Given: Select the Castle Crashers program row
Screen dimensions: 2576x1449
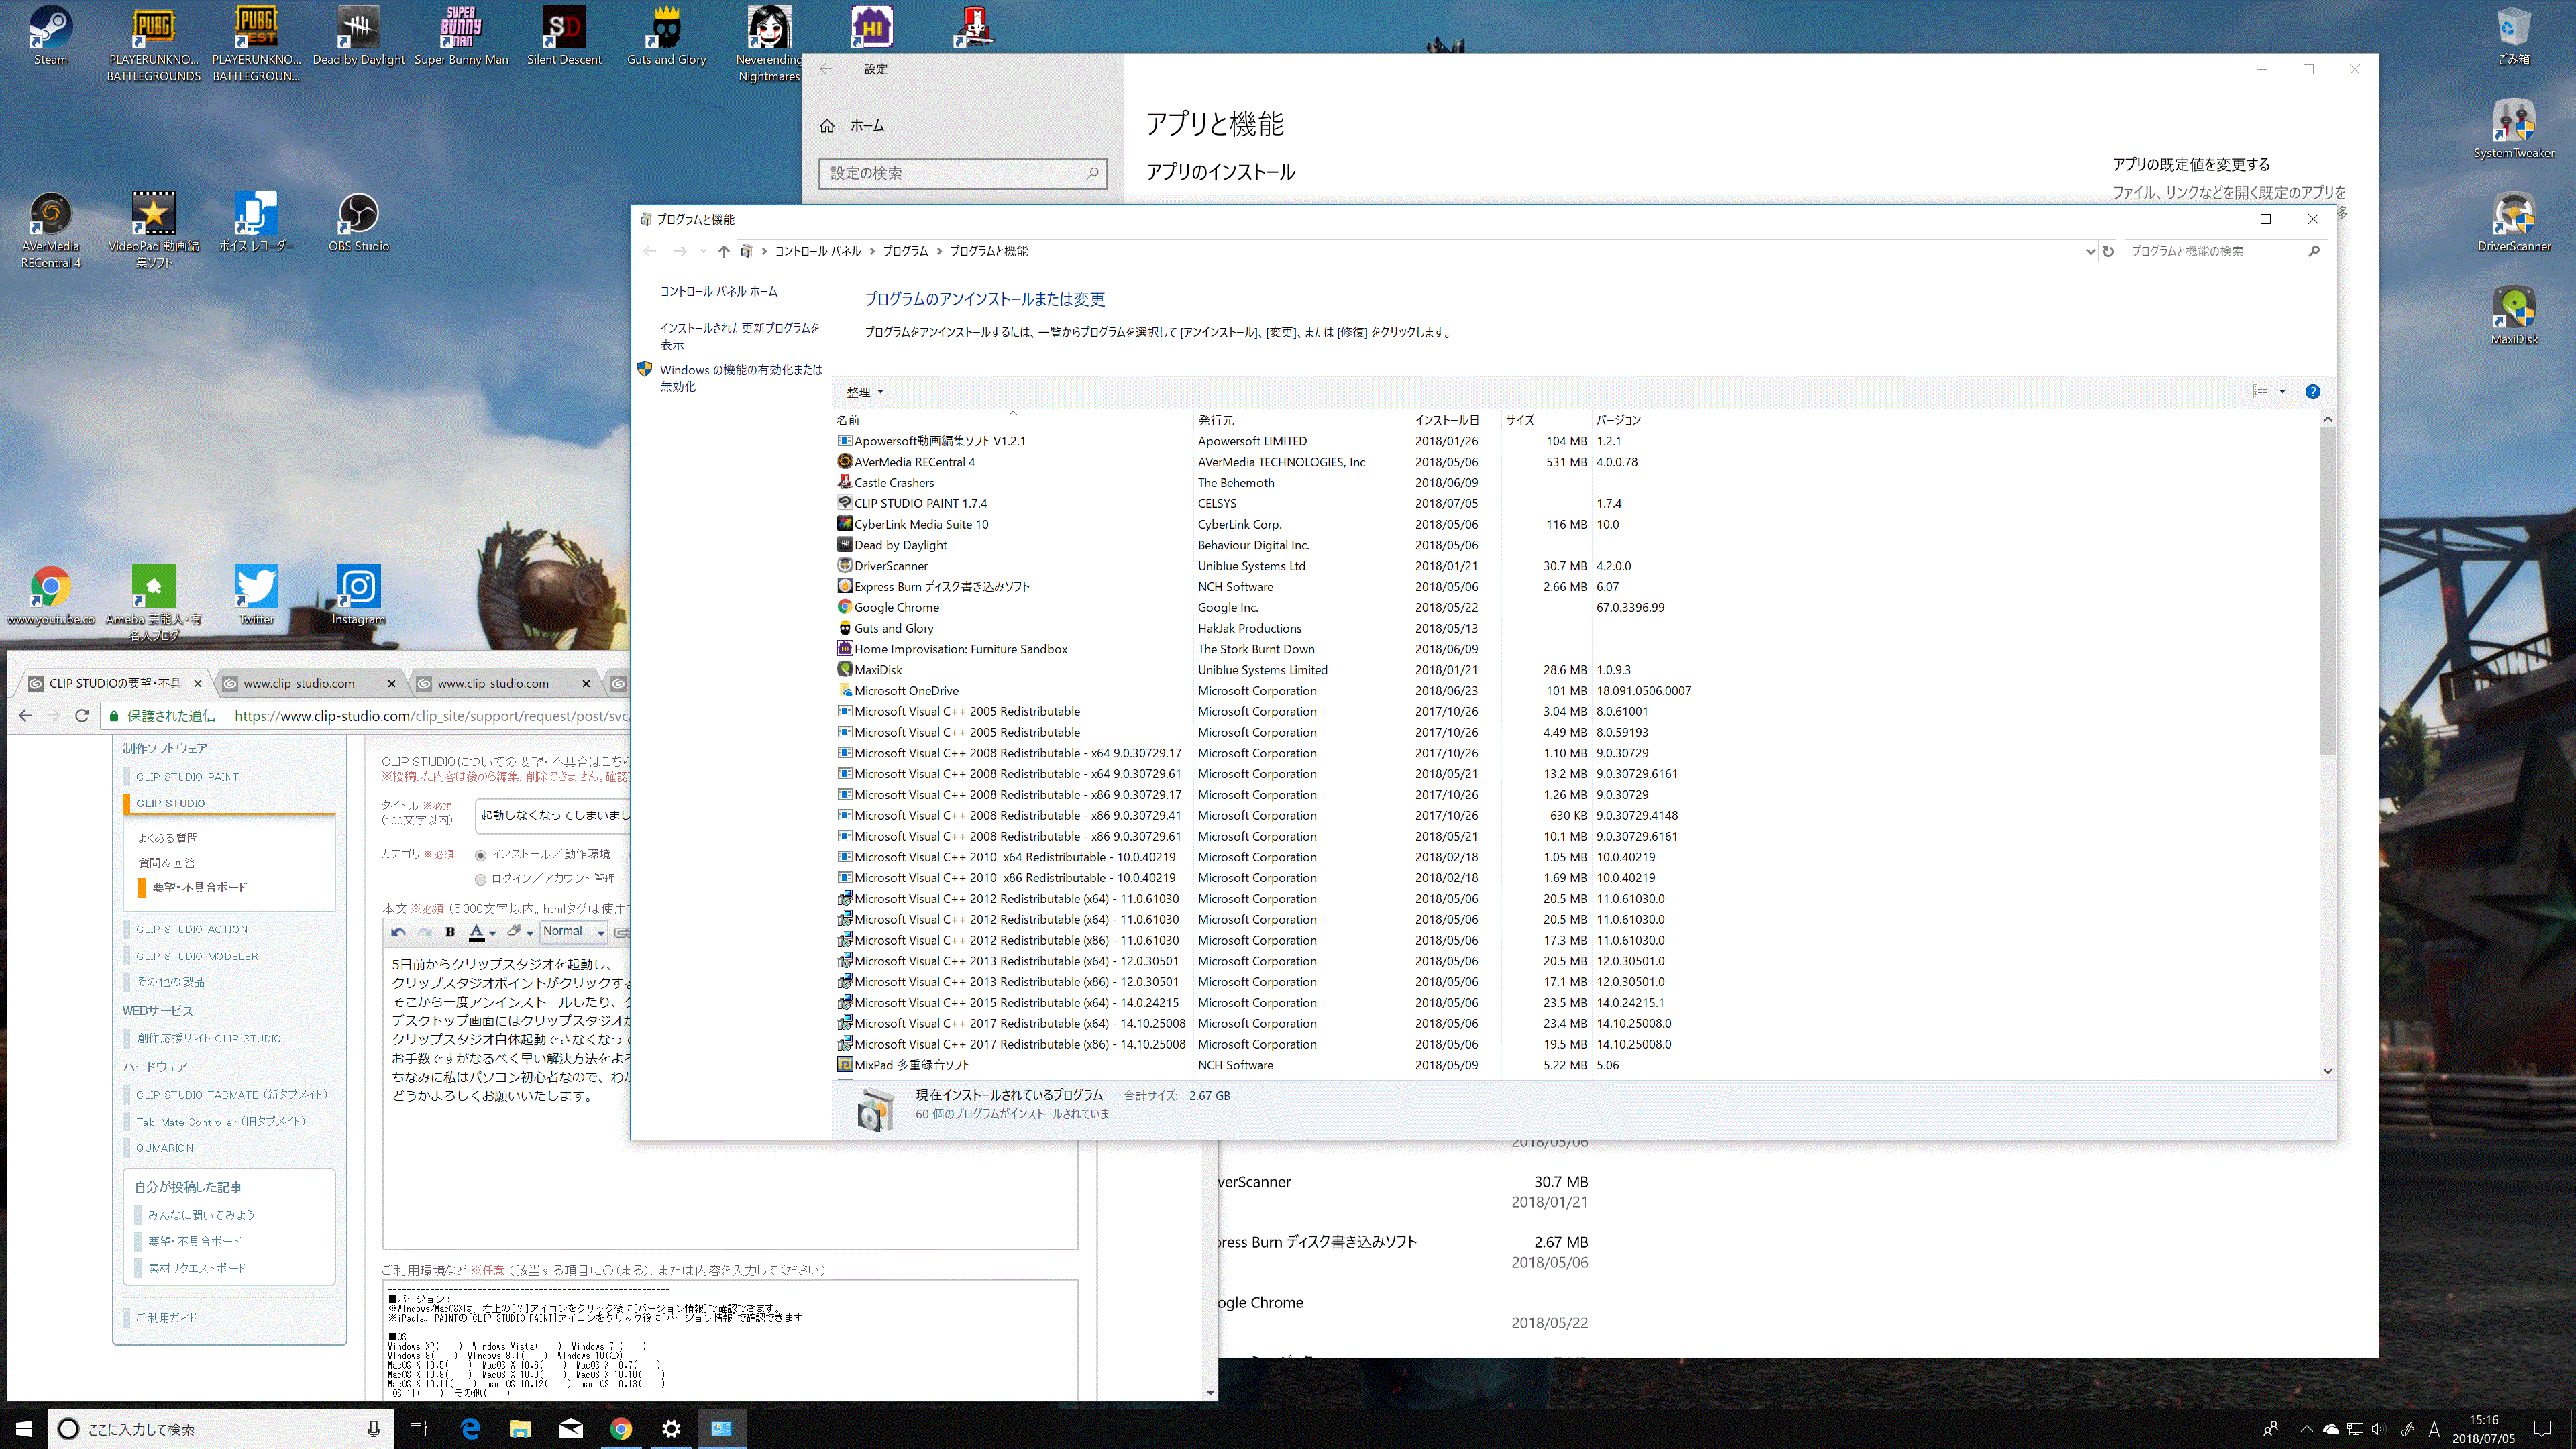Looking at the screenshot, I should coord(1286,483).
